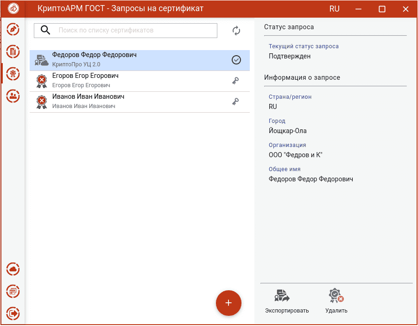Open the cloud services sidebar icon
This screenshot has height=326, width=418.
tap(13, 269)
